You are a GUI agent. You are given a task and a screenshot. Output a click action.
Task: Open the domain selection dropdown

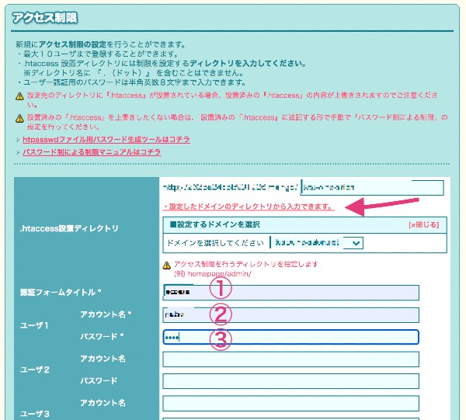pyautogui.click(x=318, y=243)
